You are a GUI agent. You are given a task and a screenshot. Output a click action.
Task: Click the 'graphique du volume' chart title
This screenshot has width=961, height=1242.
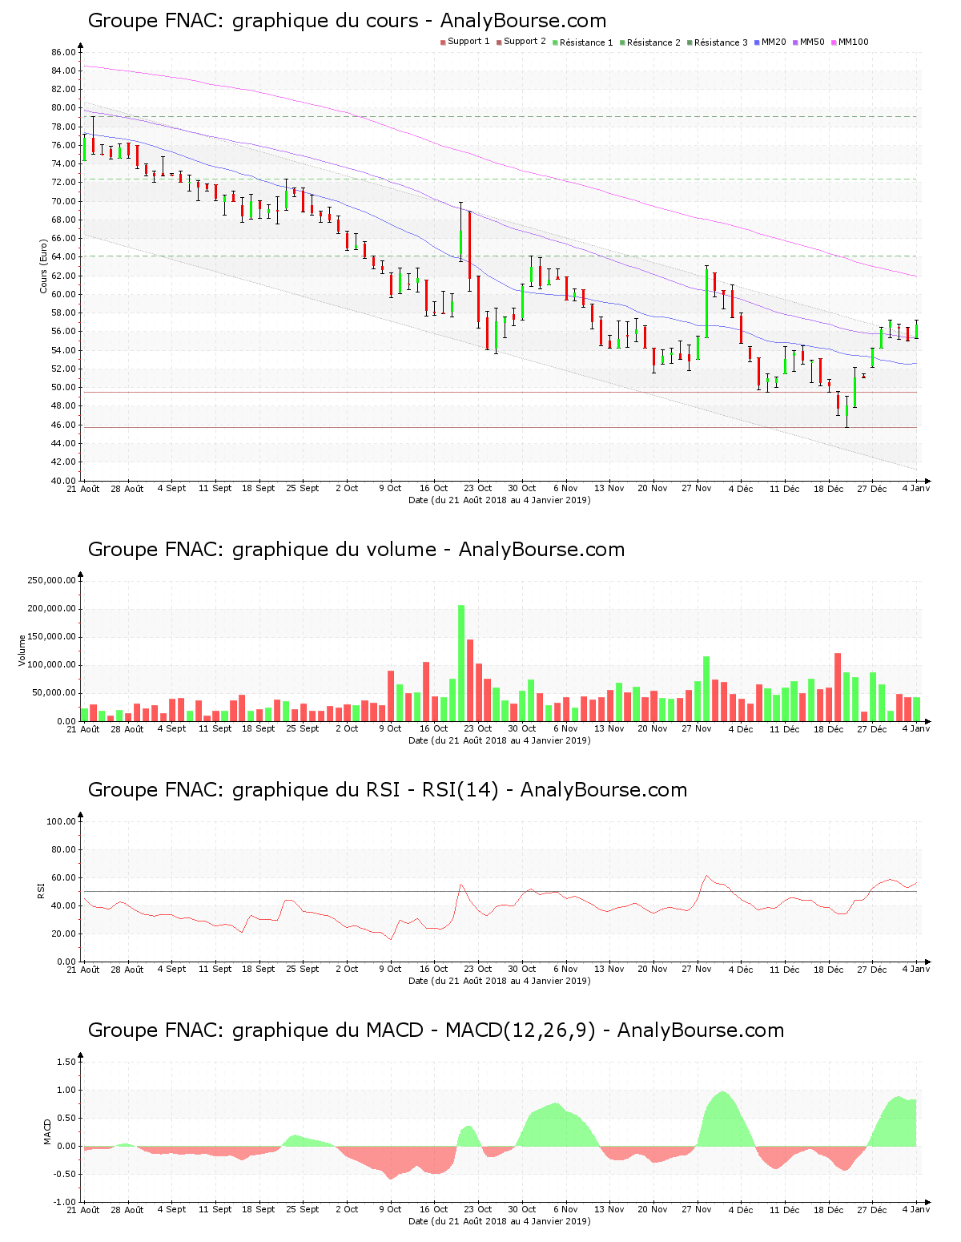(x=356, y=550)
